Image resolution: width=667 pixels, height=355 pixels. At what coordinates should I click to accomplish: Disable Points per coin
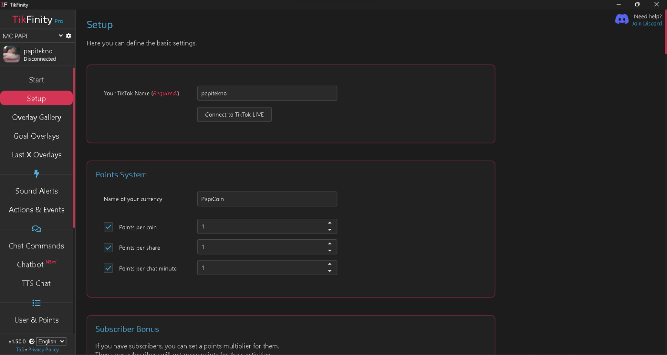pos(108,227)
